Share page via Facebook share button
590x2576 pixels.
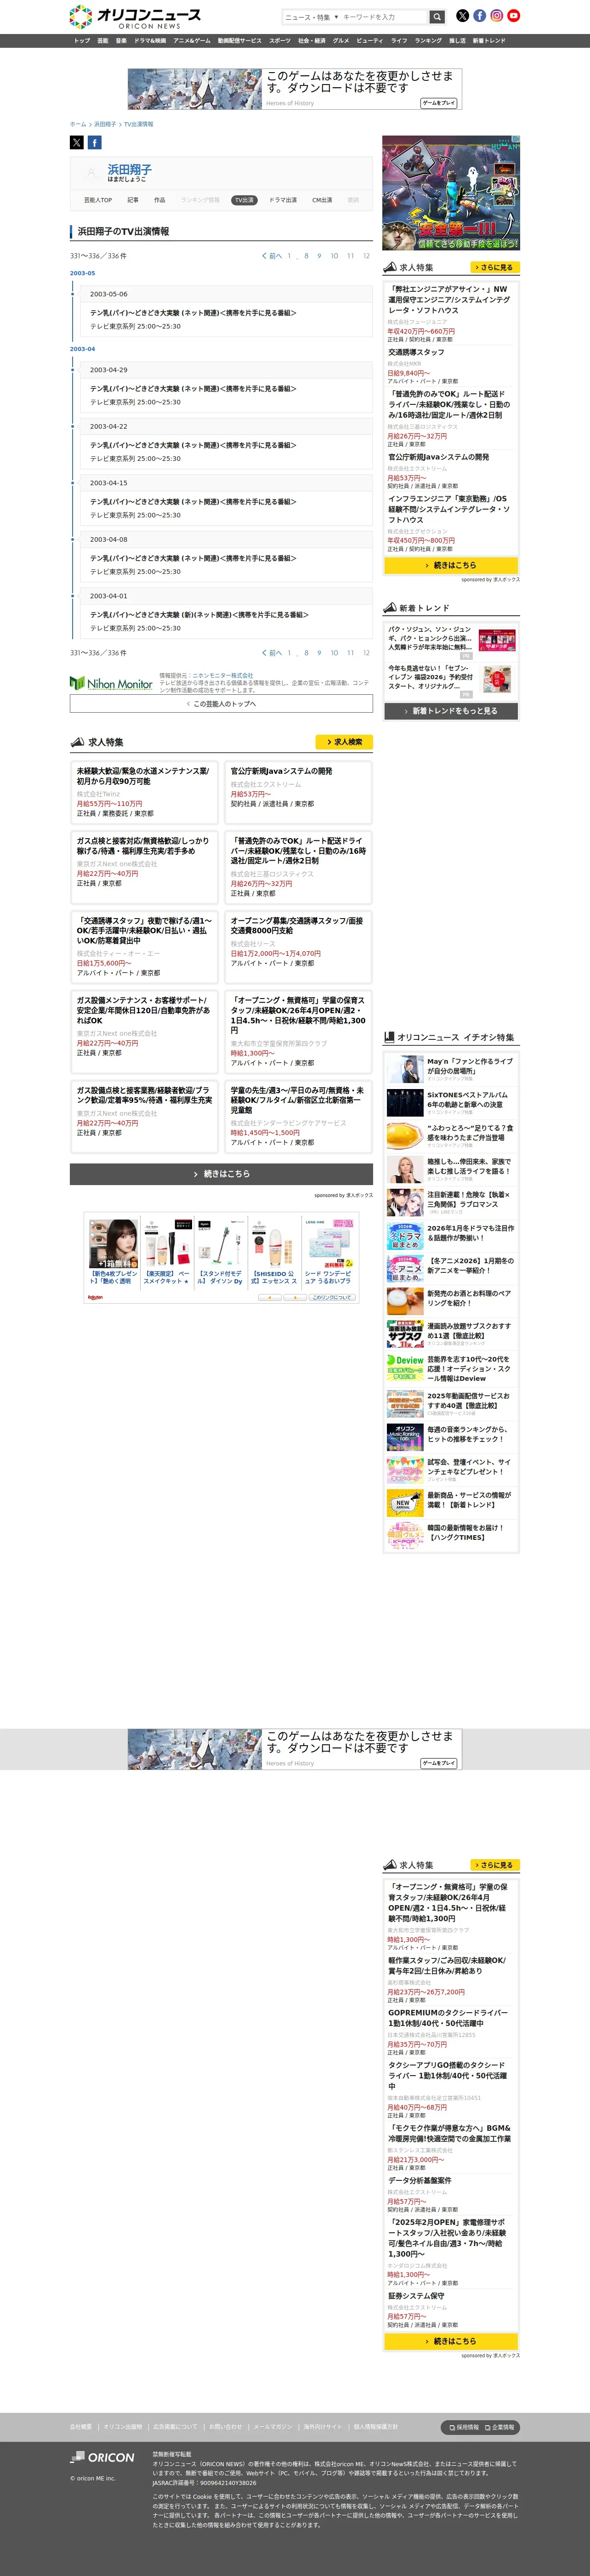(x=94, y=143)
